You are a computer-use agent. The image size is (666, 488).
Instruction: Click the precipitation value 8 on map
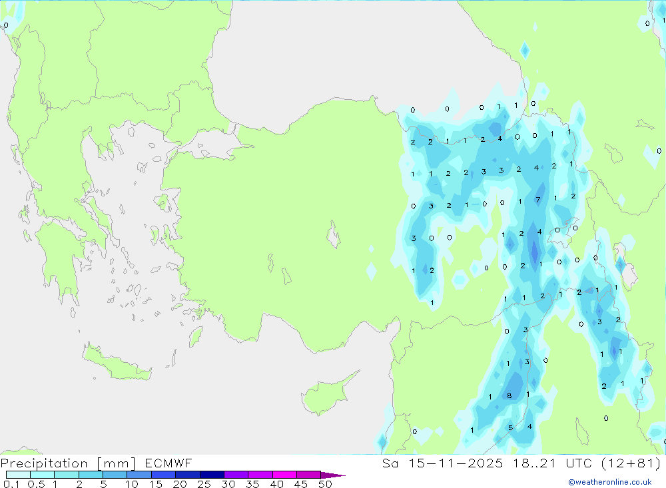coord(509,396)
